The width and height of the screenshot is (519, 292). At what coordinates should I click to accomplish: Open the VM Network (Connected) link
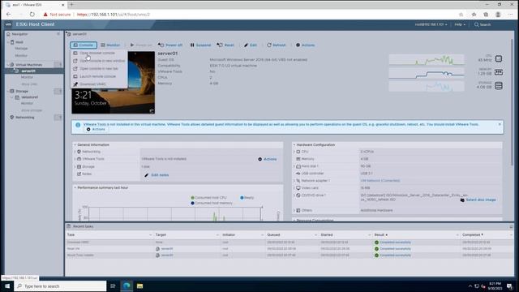380,181
